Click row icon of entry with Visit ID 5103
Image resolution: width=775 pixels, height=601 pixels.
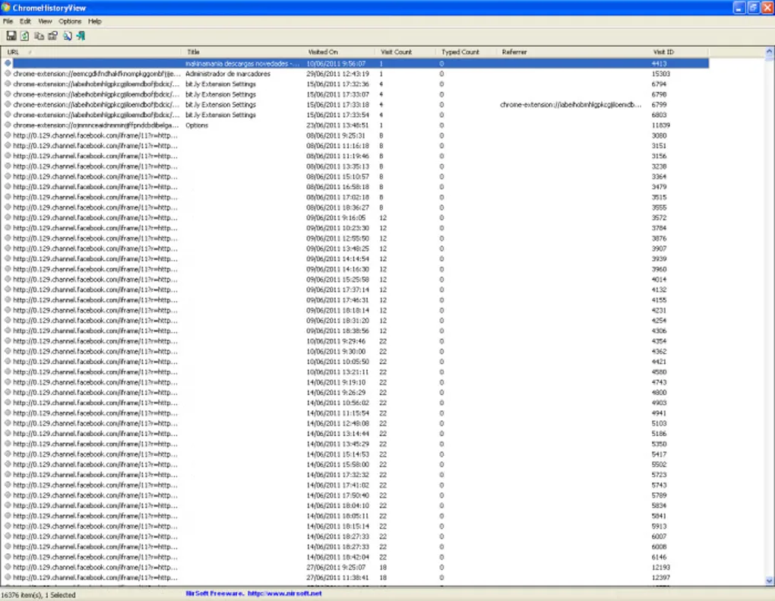pyautogui.click(x=8, y=423)
